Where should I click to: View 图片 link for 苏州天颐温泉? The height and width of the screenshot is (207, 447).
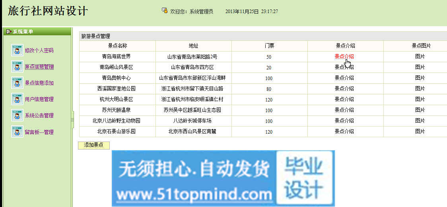pyautogui.click(x=420, y=110)
